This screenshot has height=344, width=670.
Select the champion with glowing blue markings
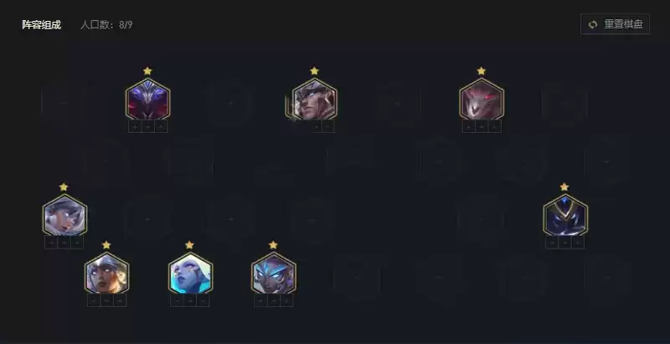(274, 273)
